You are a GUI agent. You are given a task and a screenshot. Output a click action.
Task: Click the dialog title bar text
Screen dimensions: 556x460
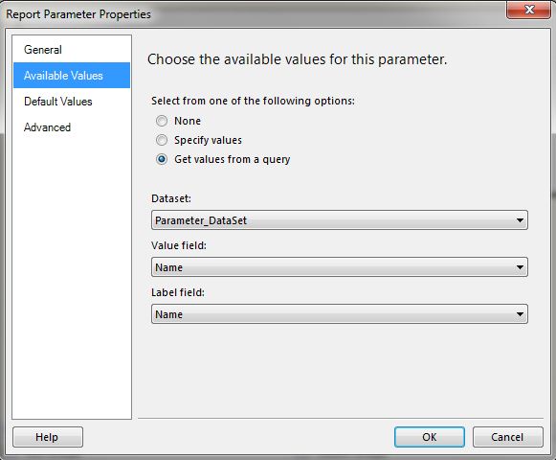tap(78, 14)
